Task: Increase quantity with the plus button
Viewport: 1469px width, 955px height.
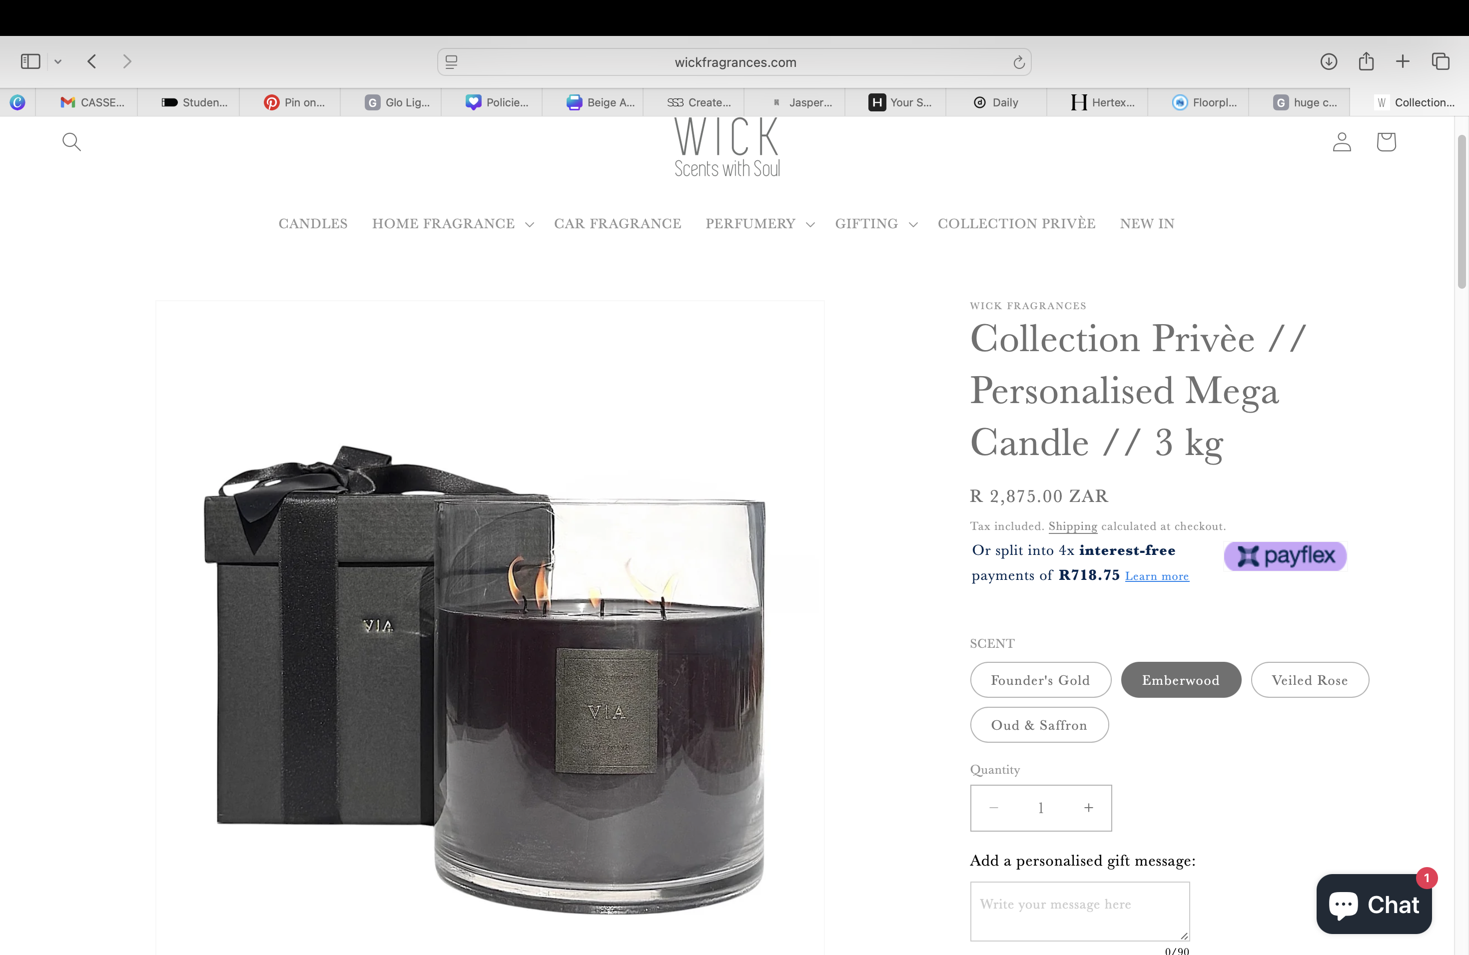Action: pos(1088,808)
